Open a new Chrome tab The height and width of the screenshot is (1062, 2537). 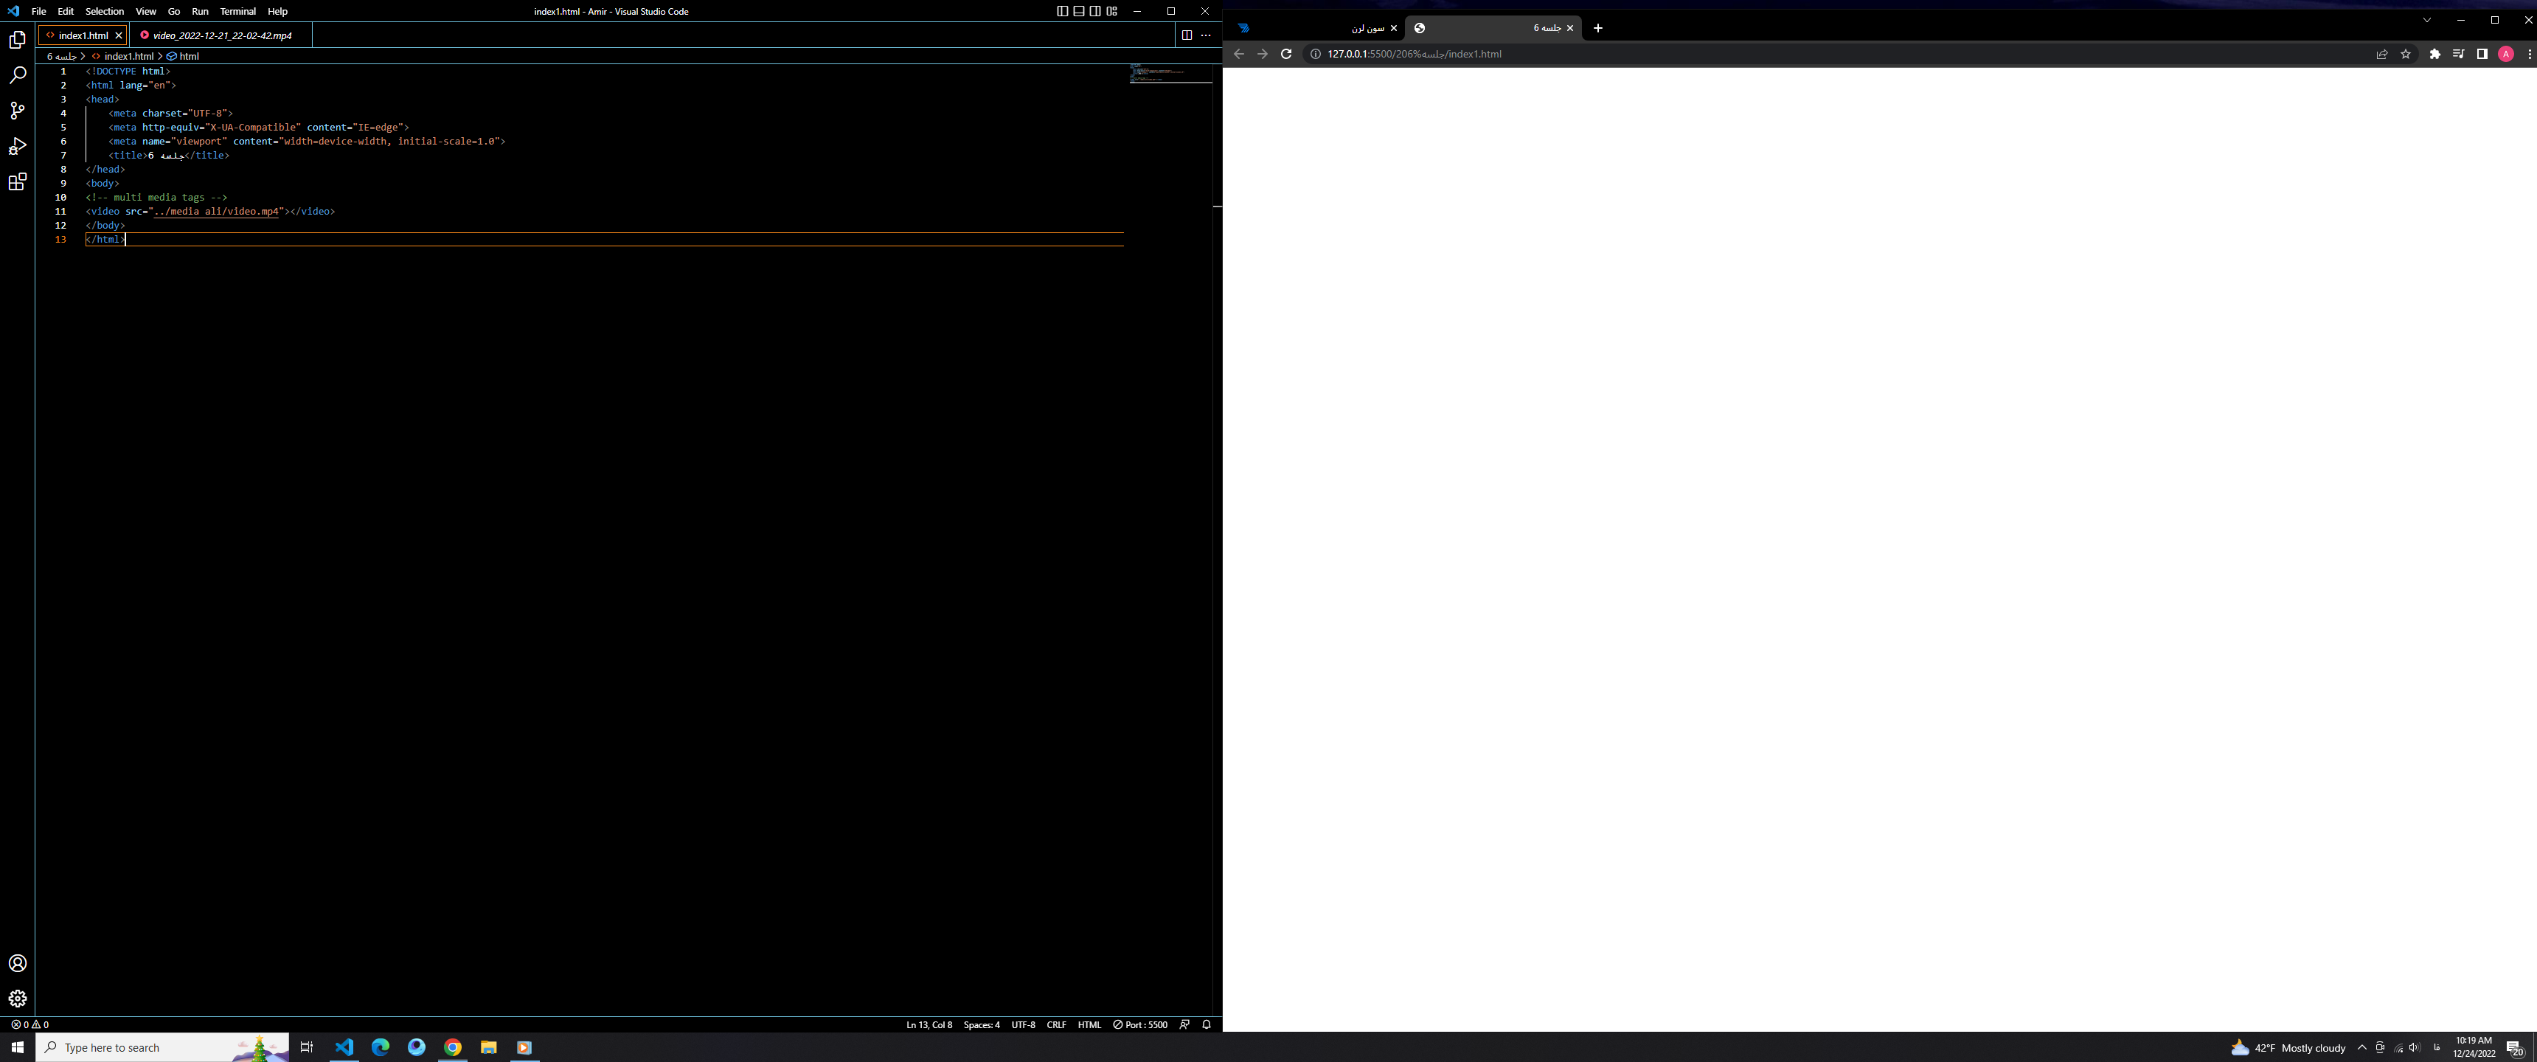(1598, 27)
